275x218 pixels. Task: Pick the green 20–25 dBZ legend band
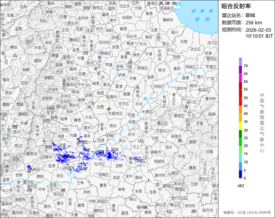(x=240, y=142)
